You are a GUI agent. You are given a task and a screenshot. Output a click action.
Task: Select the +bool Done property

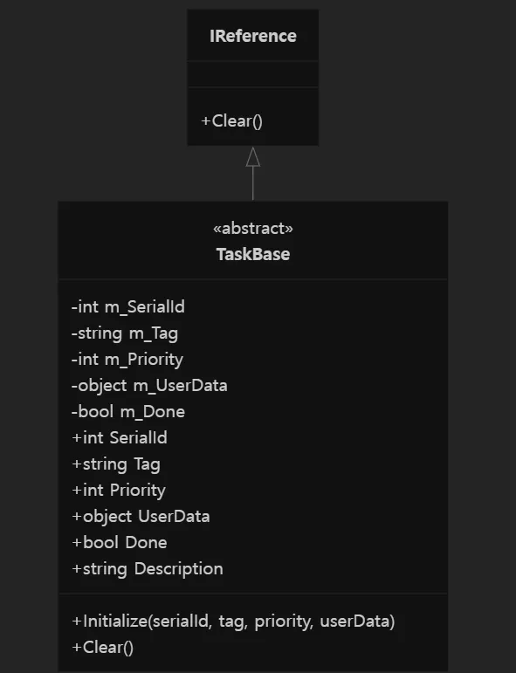(x=120, y=543)
